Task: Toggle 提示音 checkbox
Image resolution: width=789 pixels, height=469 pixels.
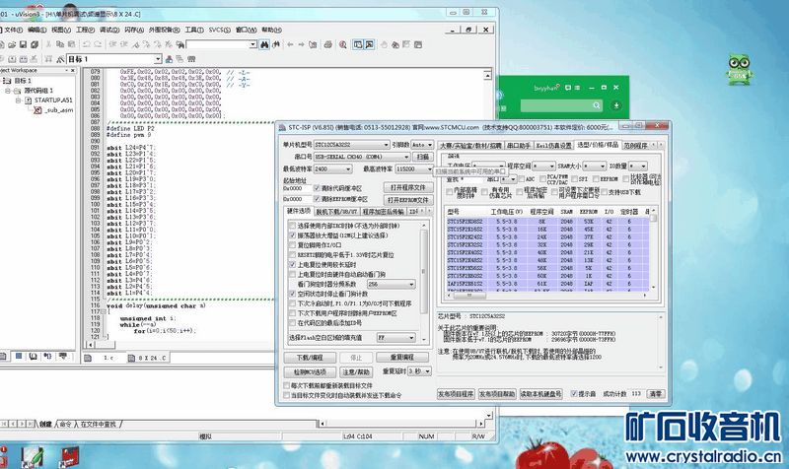Action: point(574,393)
